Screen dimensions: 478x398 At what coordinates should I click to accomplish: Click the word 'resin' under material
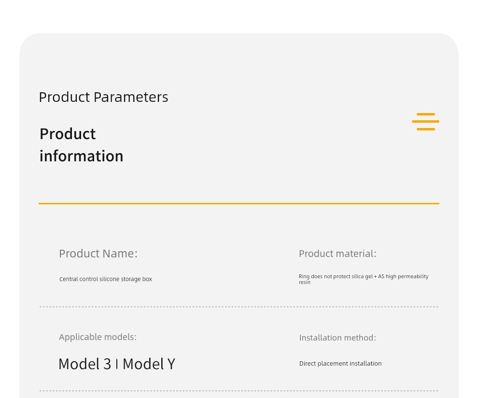pyautogui.click(x=305, y=283)
